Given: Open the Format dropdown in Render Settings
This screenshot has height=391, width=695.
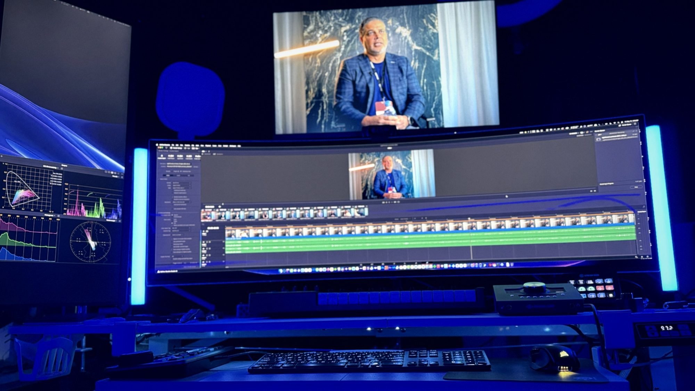Looking at the screenshot, I should [181, 182].
